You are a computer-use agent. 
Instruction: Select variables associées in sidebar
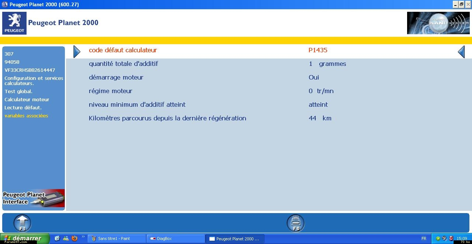(x=26, y=116)
